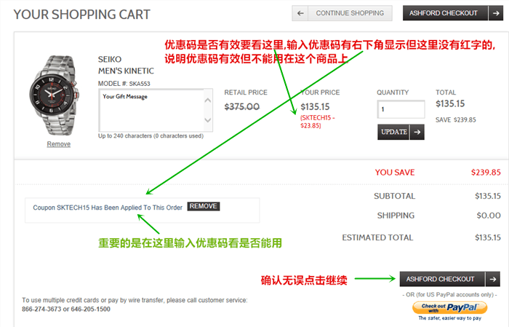Viewport: 509px width, 327px height.
Task: Click the $375.00 retail price
Action: point(242,106)
